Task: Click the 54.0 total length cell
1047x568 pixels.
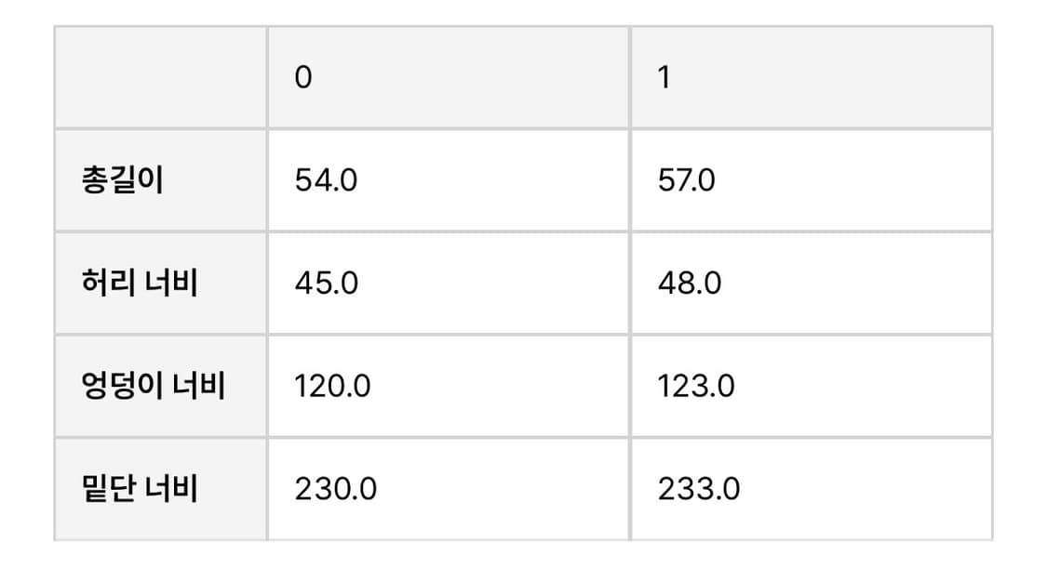Action: 326,180
